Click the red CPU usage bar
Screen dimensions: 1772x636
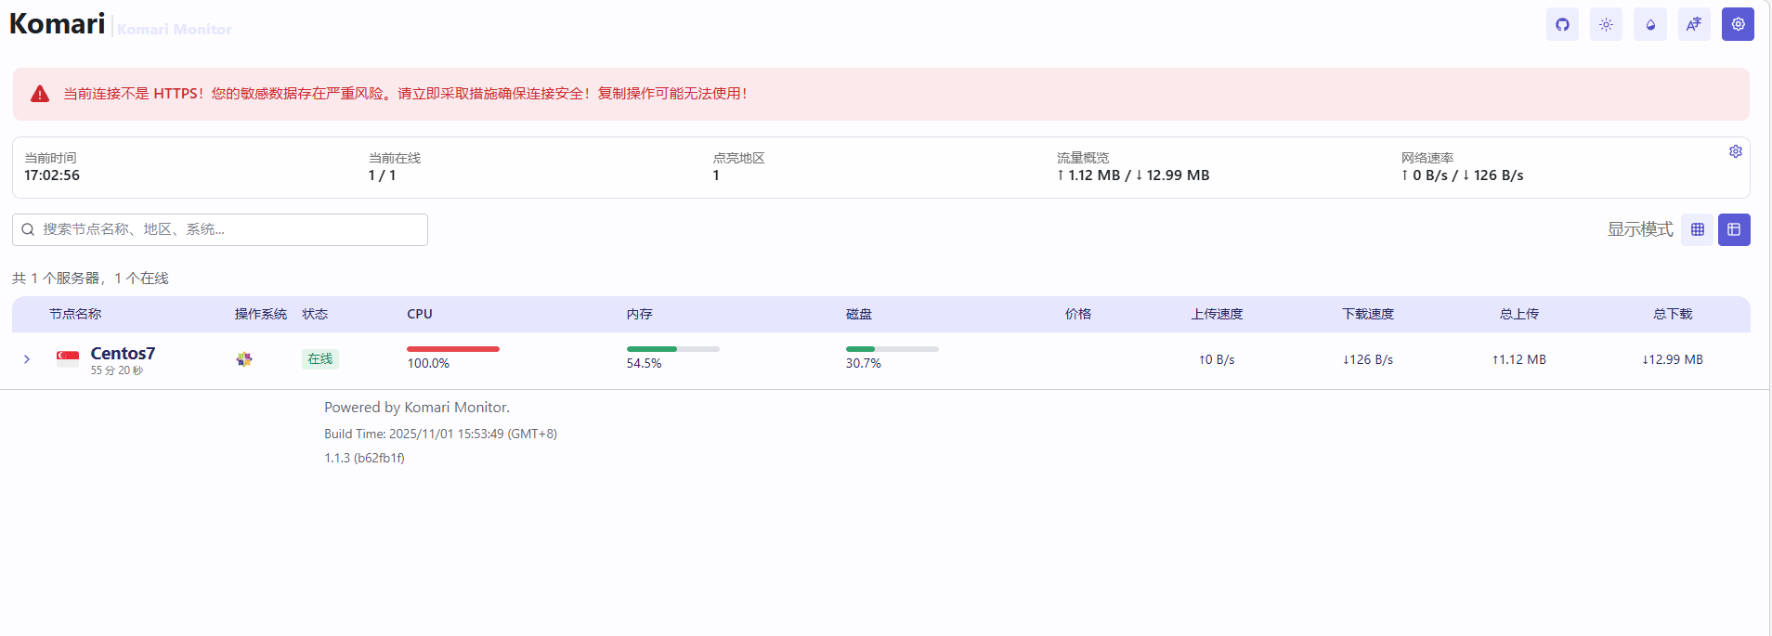pos(453,349)
